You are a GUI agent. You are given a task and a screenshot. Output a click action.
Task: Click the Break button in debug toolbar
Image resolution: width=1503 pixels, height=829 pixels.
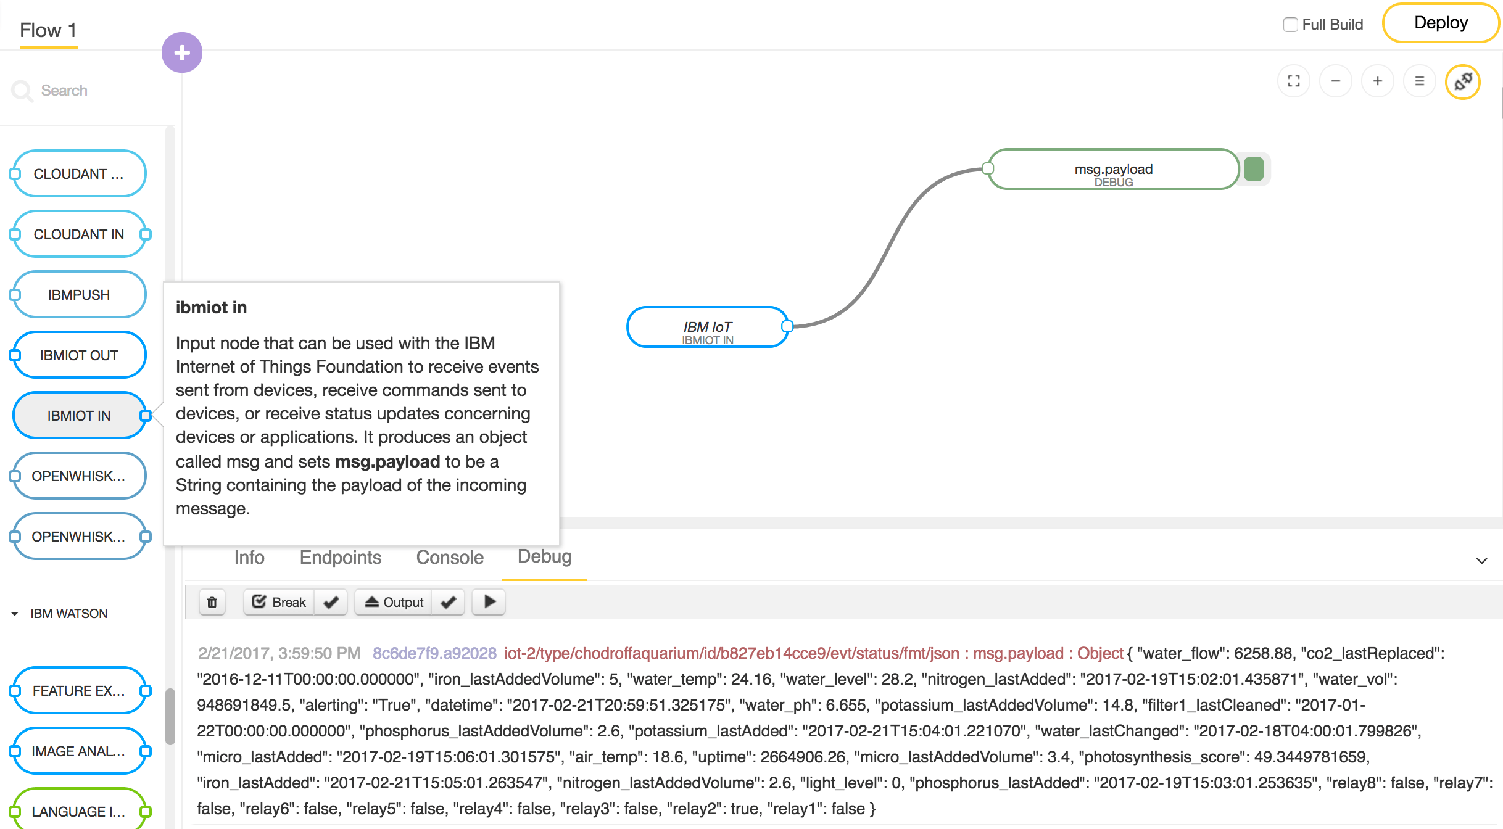(x=279, y=602)
